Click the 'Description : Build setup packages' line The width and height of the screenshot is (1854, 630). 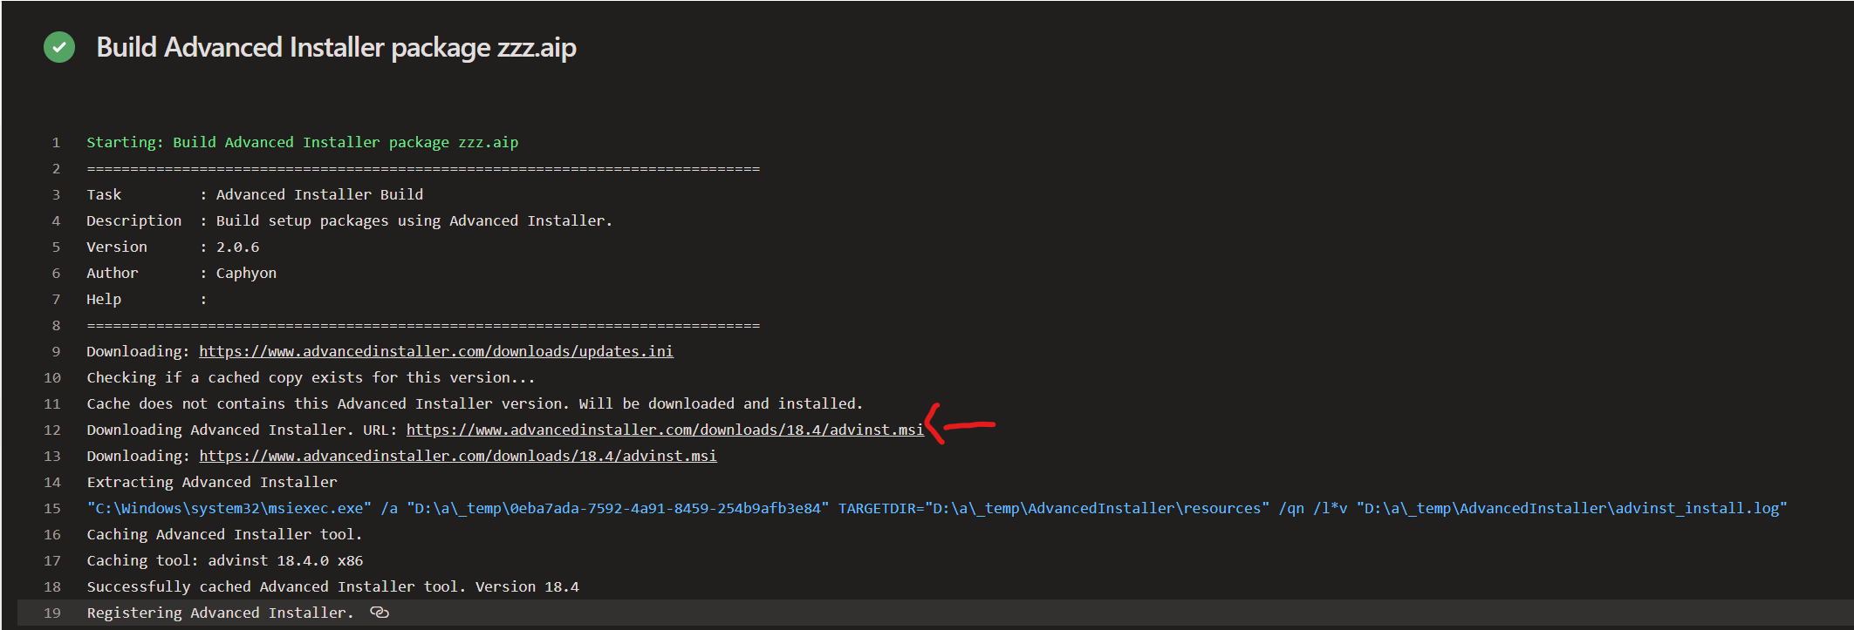(349, 220)
